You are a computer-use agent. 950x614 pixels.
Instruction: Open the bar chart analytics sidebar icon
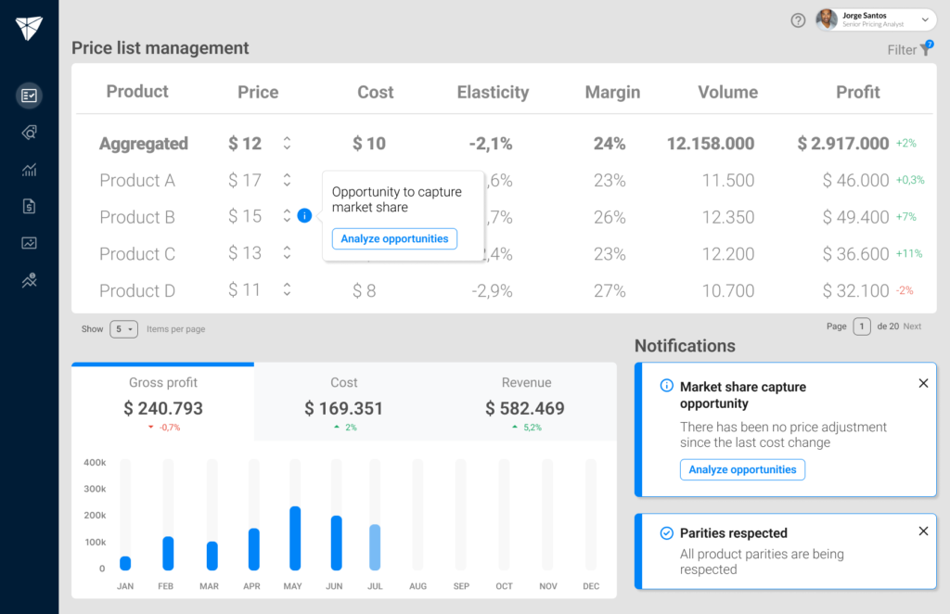point(29,170)
